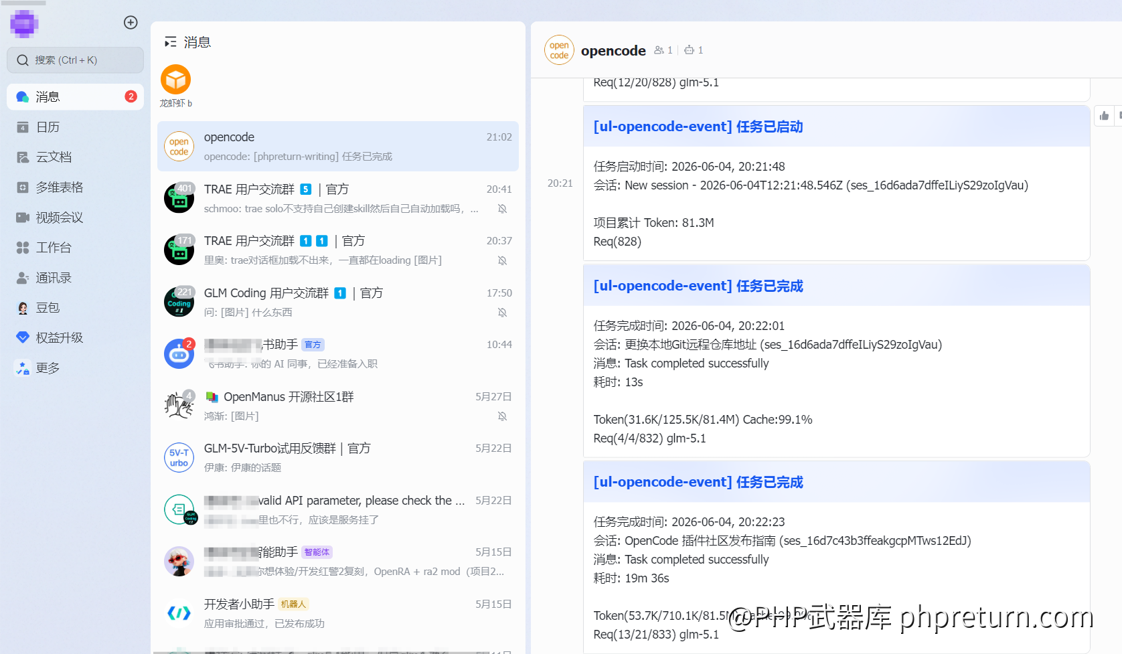The image size is (1122, 654).
Task: Open the 书助手 官方 chat
Action: (338, 354)
